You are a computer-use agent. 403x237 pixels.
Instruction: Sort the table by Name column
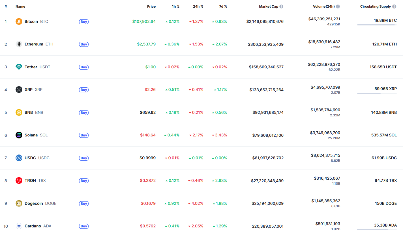click(20, 6)
